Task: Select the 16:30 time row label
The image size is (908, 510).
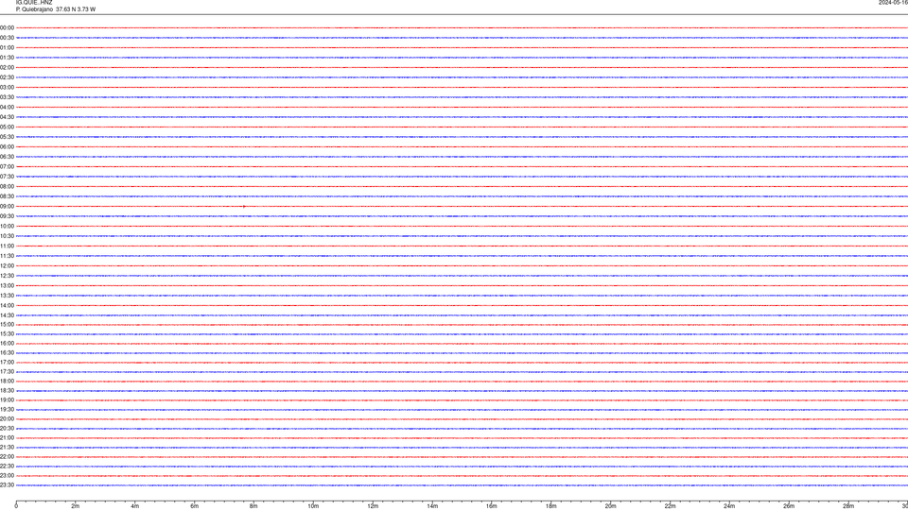Action: [x=7, y=352]
